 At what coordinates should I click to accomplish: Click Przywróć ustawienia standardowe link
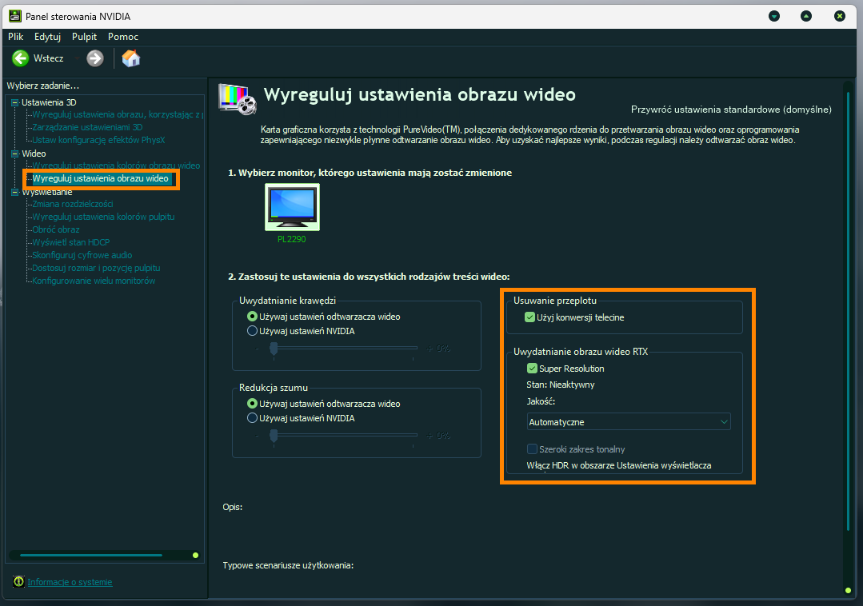(x=731, y=110)
